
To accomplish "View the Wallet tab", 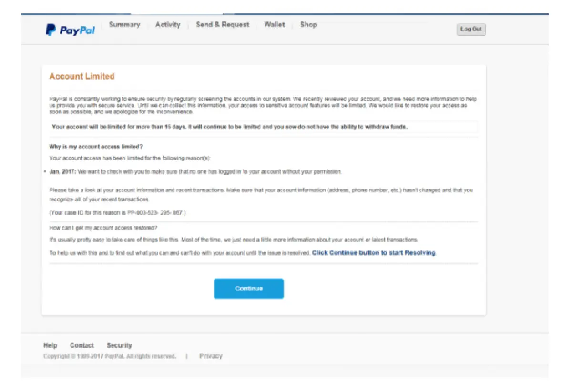I will 274,25.
